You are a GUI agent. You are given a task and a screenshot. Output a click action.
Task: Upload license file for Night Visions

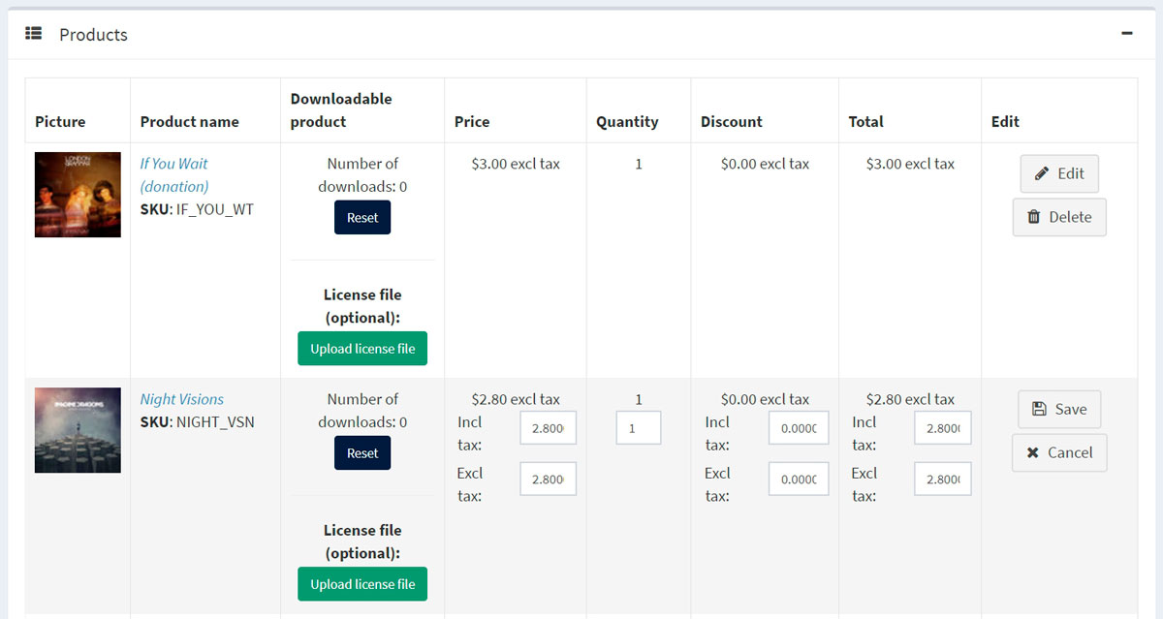click(x=362, y=584)
